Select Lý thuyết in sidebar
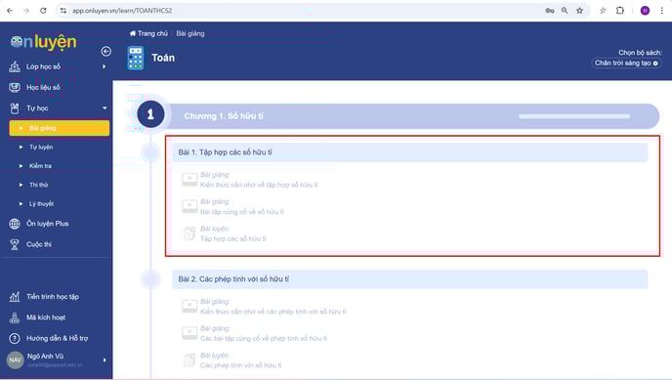672x380 pixels. pos(42,203)
